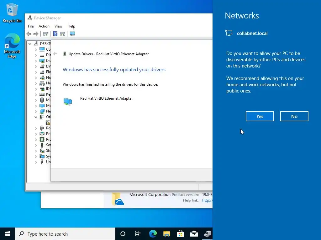321x240 pixels.
Task: Click the back arrow in Update Drivers dialog
Action: coord(55,54)
